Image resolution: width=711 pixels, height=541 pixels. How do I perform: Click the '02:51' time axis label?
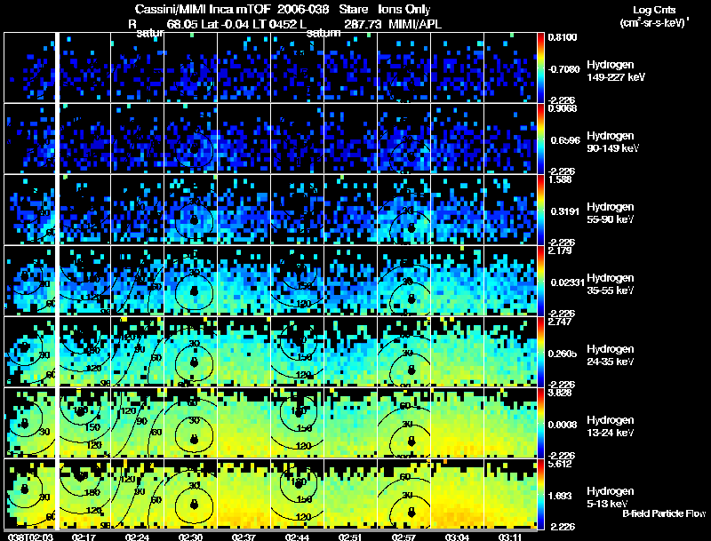(x=350, y=537)
